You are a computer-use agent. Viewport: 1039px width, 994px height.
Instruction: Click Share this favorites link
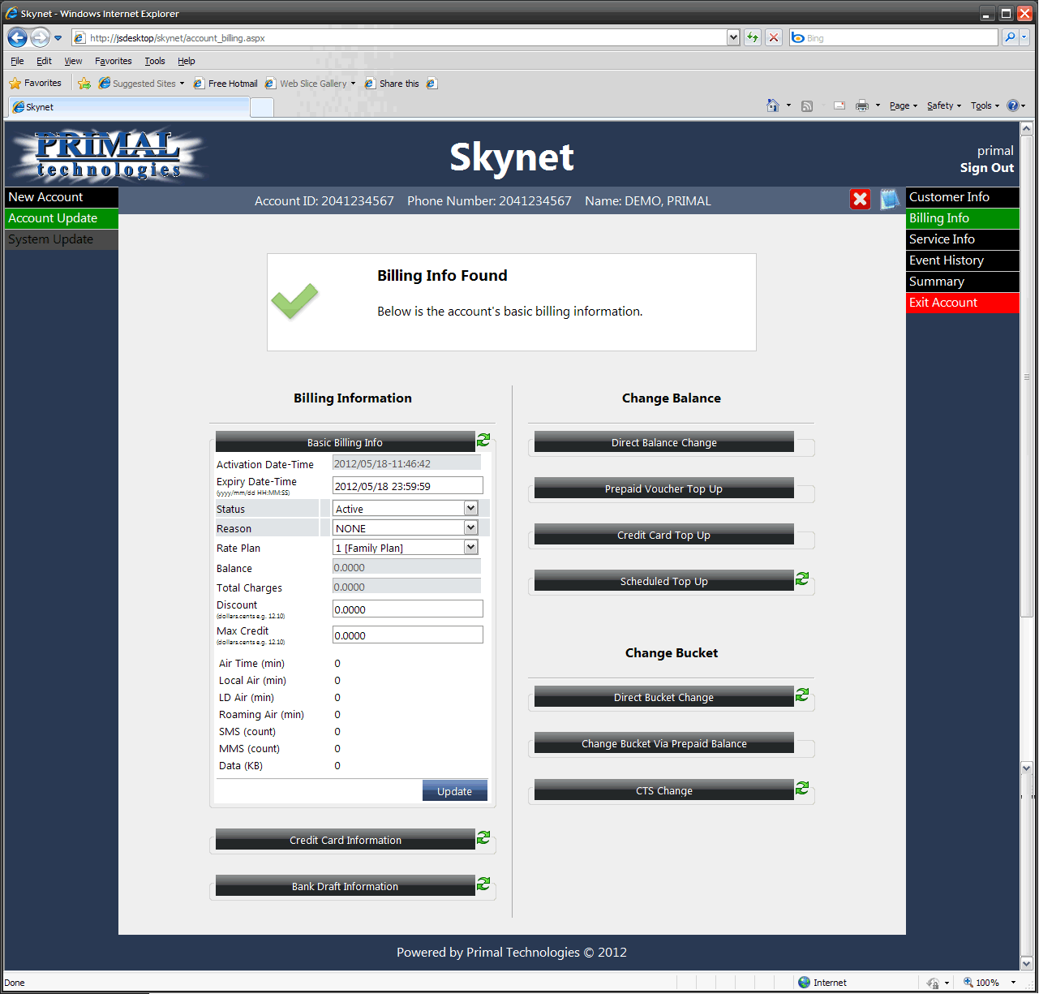pyautogui.click(x=392, y=83)
